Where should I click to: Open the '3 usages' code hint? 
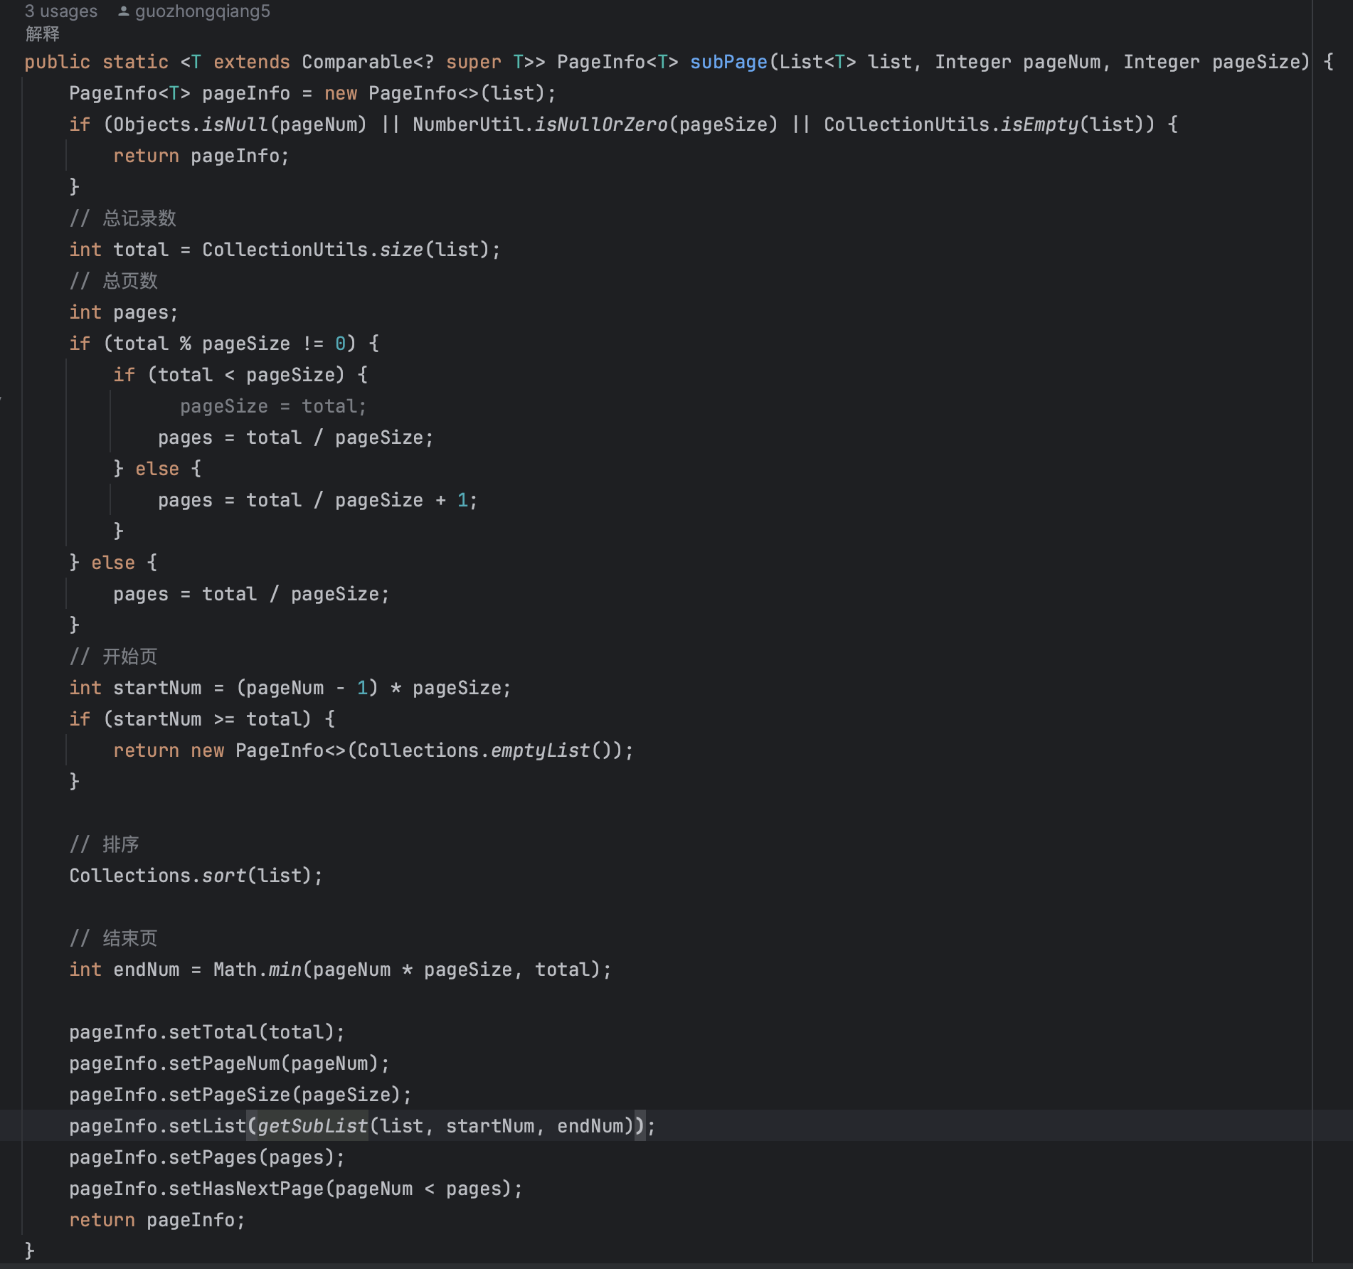[60, 11]
